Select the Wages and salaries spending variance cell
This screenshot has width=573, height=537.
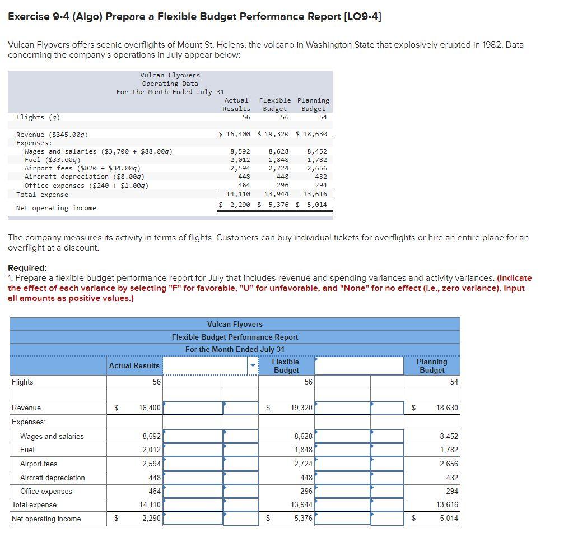tap(193, 436)
